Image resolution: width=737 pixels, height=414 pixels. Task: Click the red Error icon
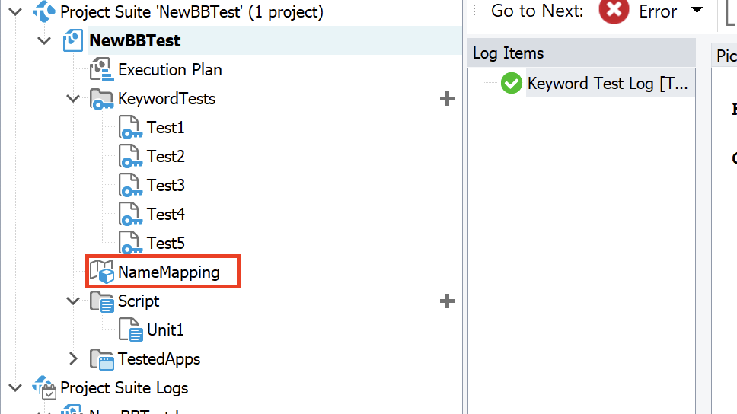click(x=614, y=11)
